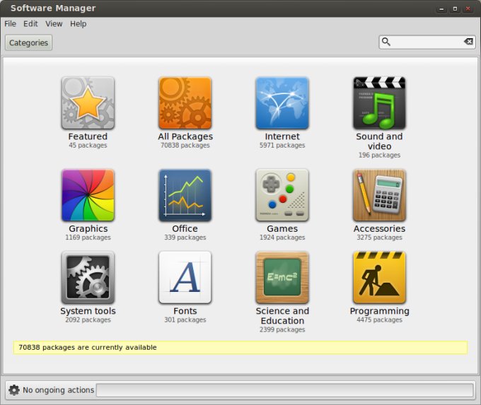Click the "Science and Education" label
This screenshot has width=481, height=405.
coord(282,316)
